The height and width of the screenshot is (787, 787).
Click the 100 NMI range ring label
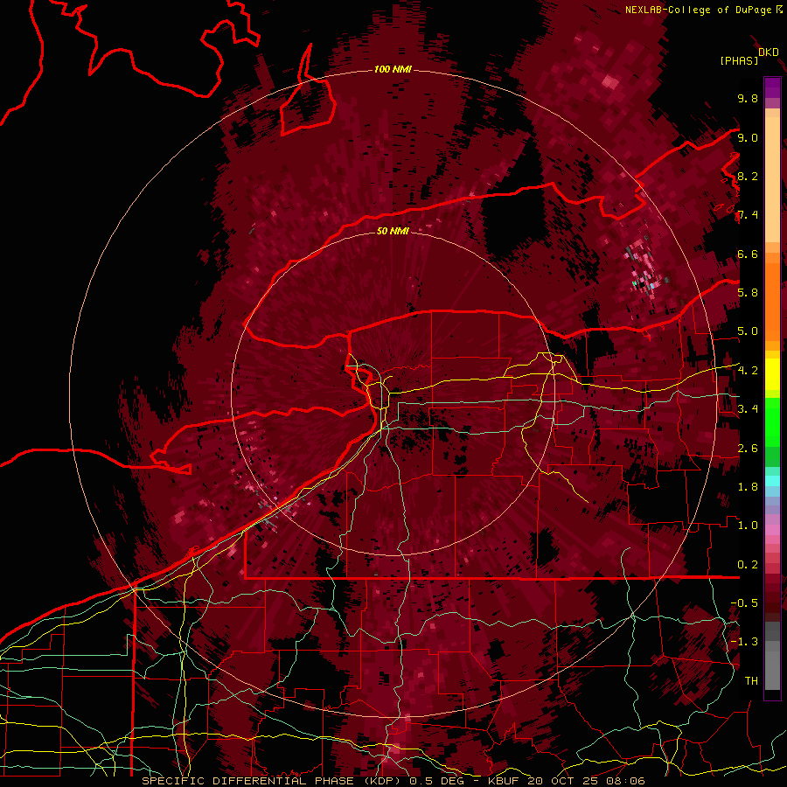click(393, 69)
